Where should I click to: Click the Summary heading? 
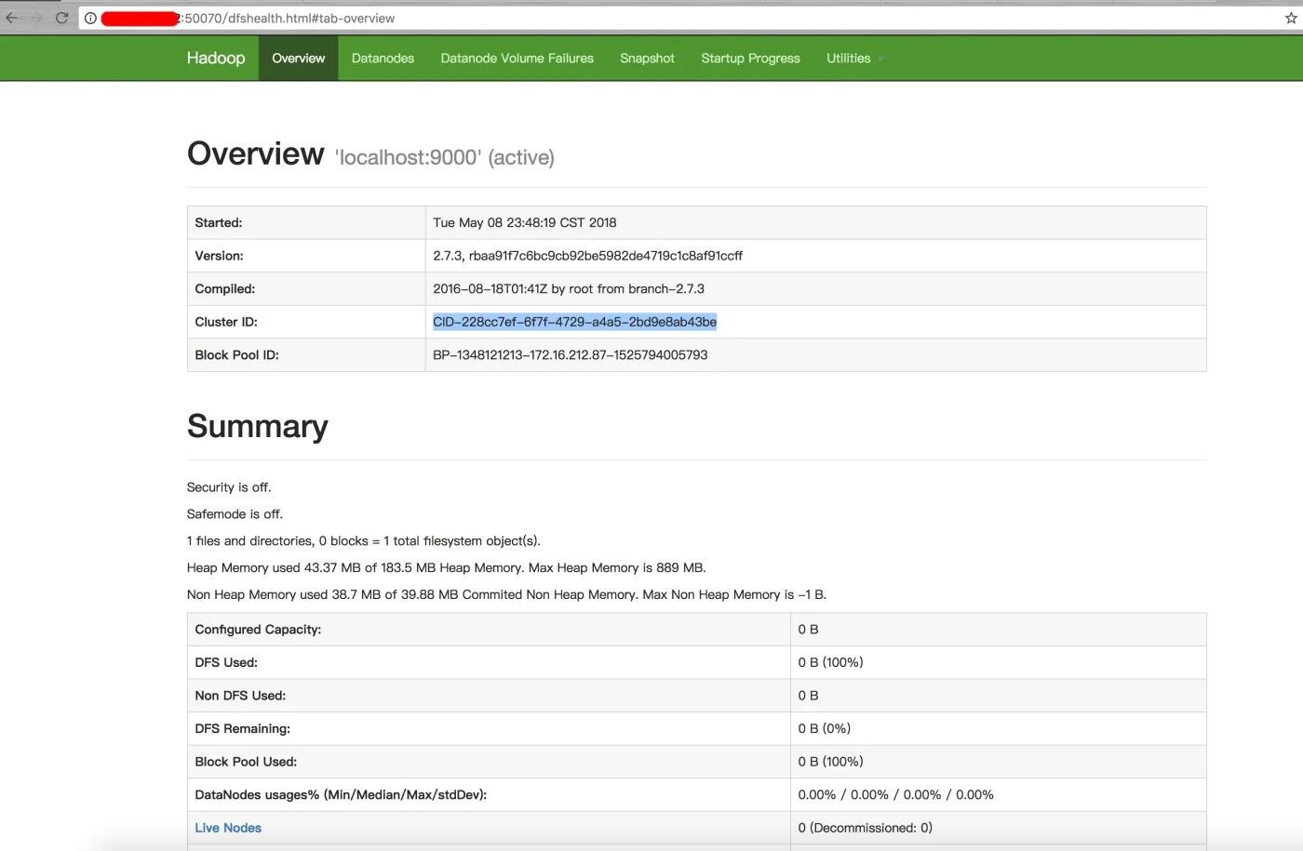(258, 426)
